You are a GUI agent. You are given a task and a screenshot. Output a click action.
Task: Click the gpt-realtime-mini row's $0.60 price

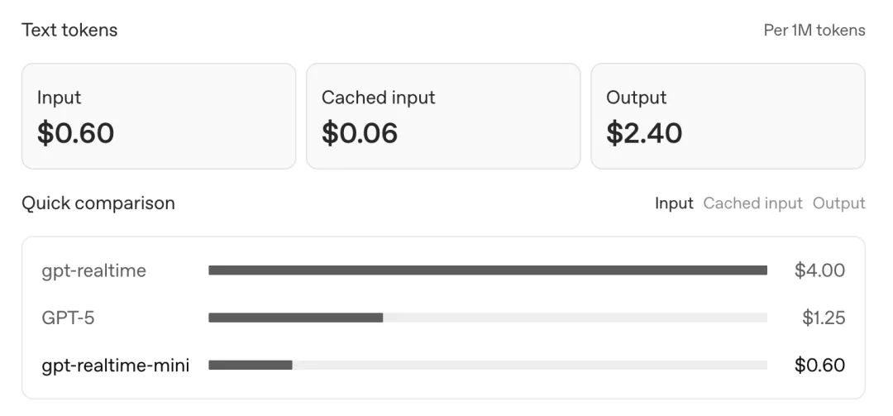pyautogui.click(x=819, y=366)
